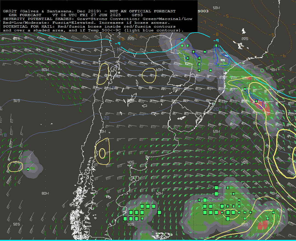Select the VT 06 UTC FRI 27 JUN 2025 valid time

(86, 15)
